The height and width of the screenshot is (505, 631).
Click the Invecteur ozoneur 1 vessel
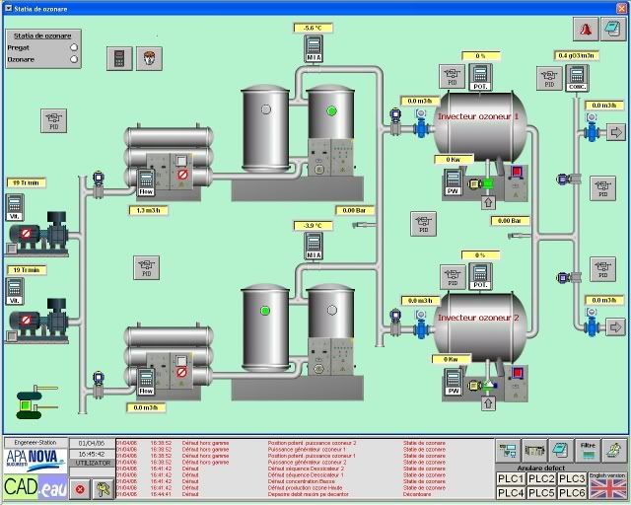click(x=480, y=127)
